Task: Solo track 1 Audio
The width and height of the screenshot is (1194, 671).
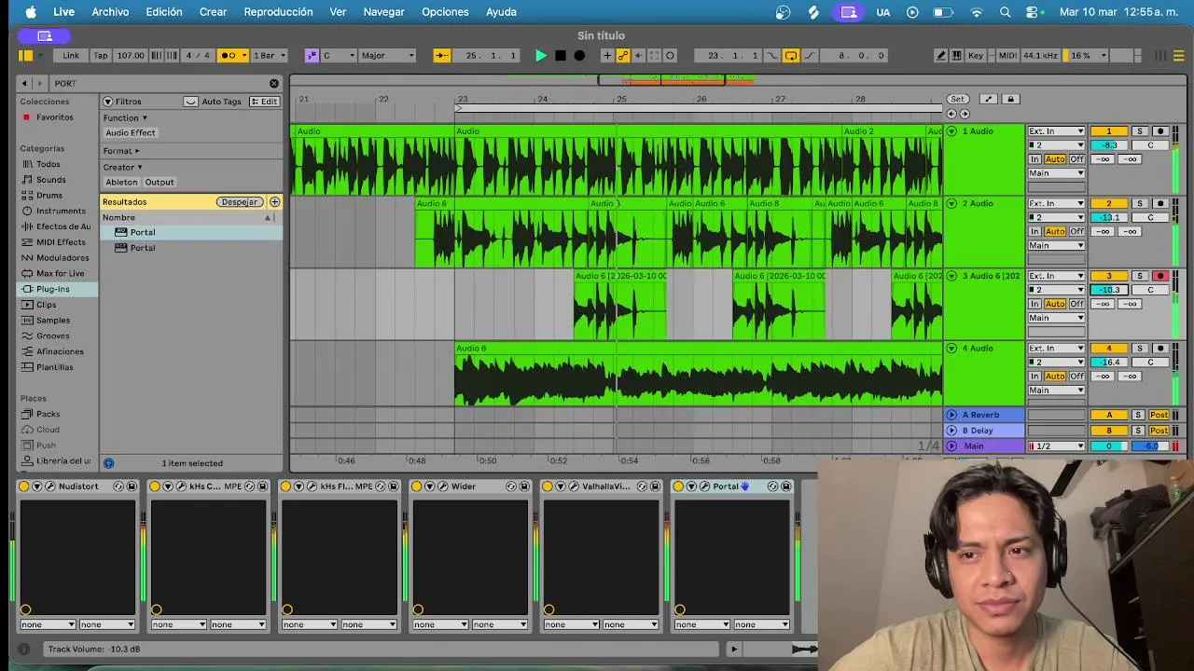Action: coord(1140,131)
